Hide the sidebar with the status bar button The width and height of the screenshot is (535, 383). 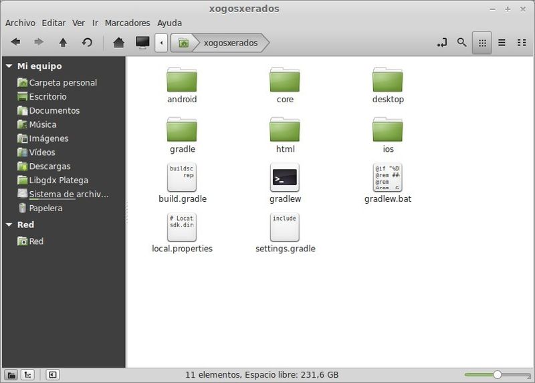pyautogui.click(x=53, y=375)
